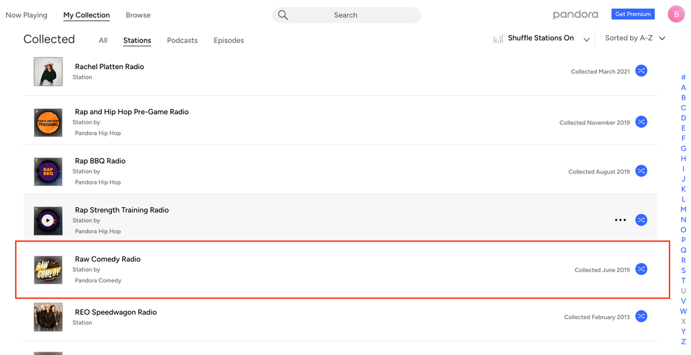
Task: Click the Pandora logo
Action: click(x=575, y=15)
